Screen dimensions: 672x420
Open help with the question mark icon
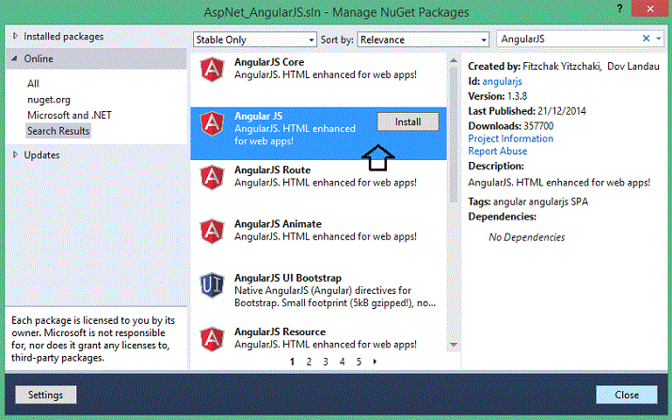pyautogui.click(x=619, y=8)
